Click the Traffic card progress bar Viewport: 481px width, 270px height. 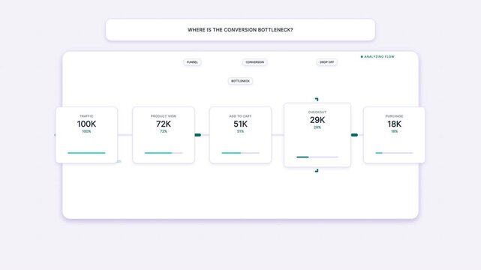86,153
